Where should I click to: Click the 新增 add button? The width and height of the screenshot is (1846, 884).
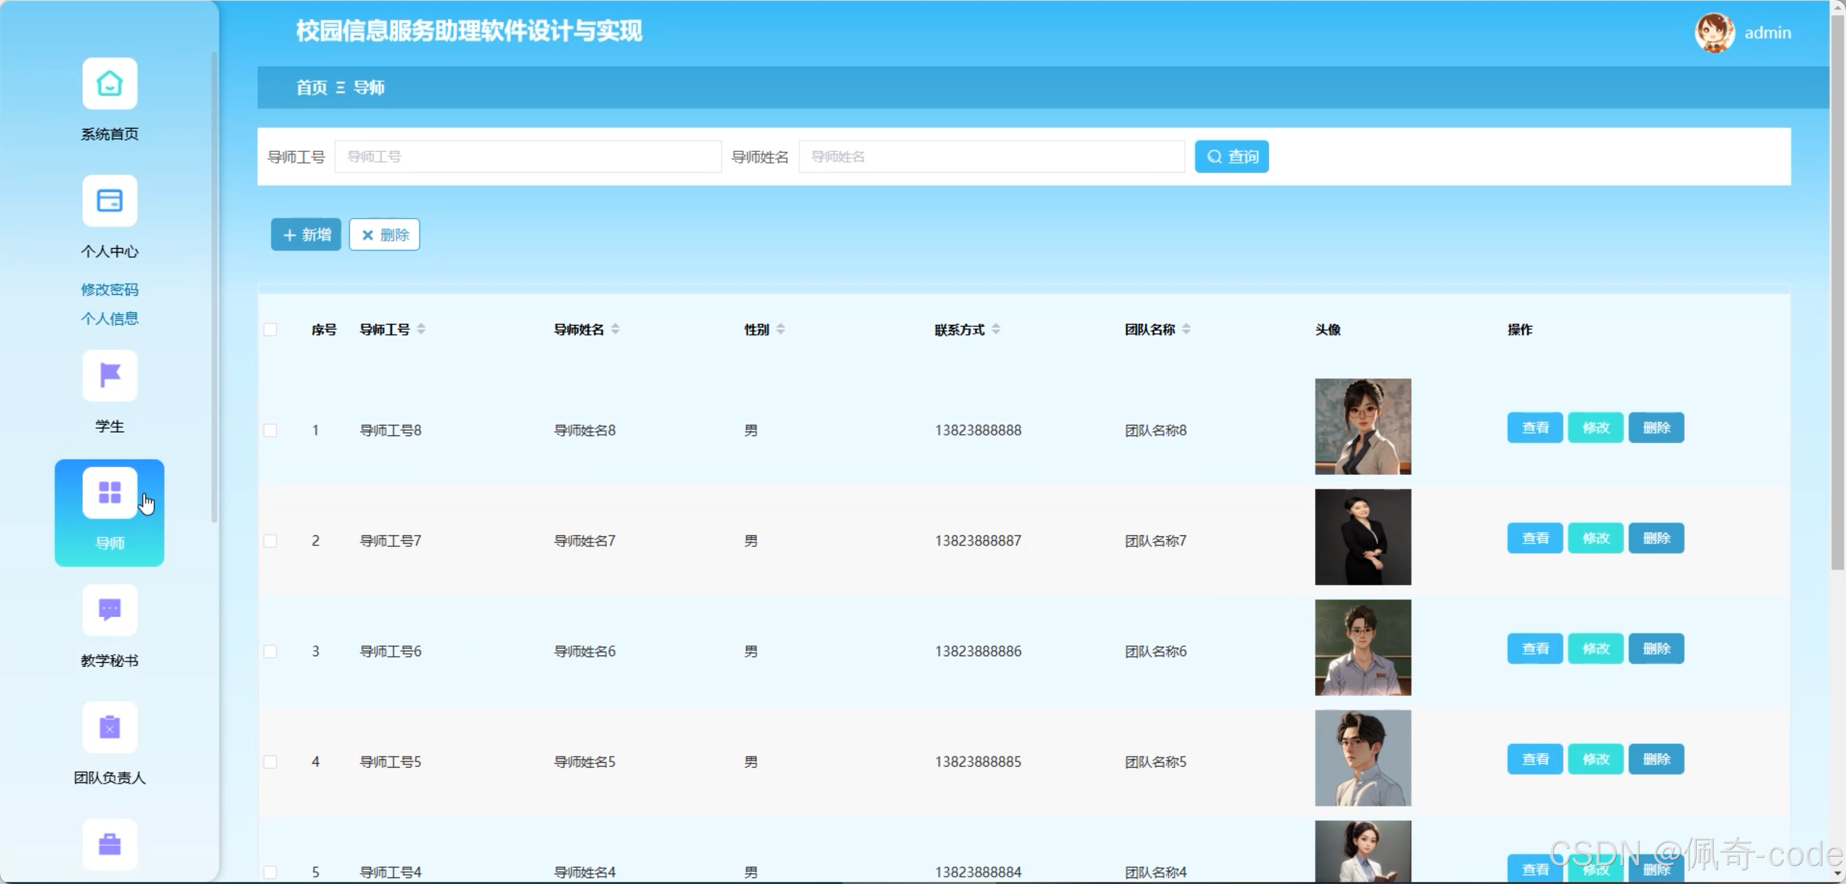(306, 235)
